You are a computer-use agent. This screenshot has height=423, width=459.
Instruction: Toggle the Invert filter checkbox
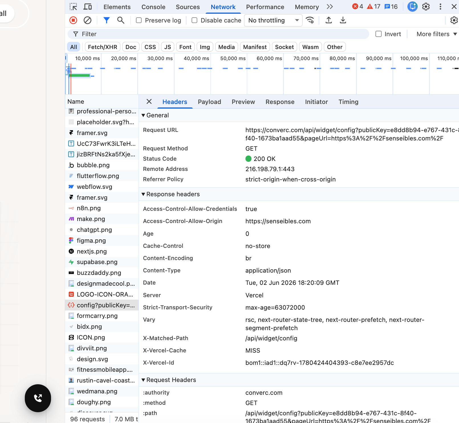379,34
